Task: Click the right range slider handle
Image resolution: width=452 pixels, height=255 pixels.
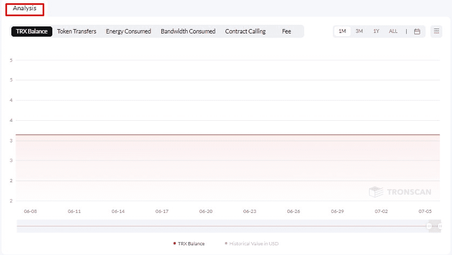Action: click(x=439, y=226)
